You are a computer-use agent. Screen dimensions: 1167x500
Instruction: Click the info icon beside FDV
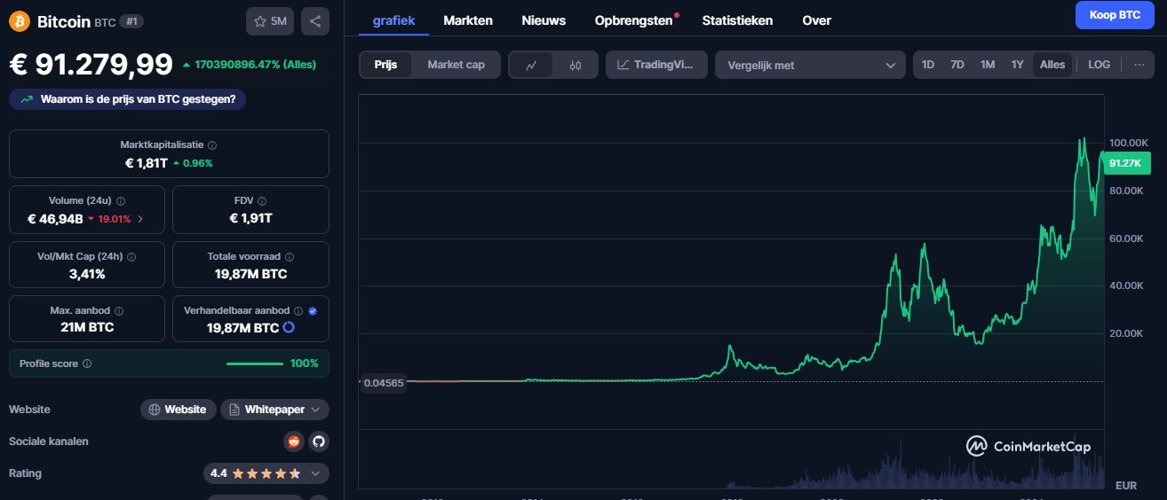tap(262, 201)
